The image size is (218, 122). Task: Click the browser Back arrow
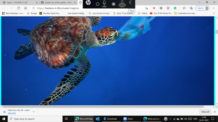click(x=4, y=8)
